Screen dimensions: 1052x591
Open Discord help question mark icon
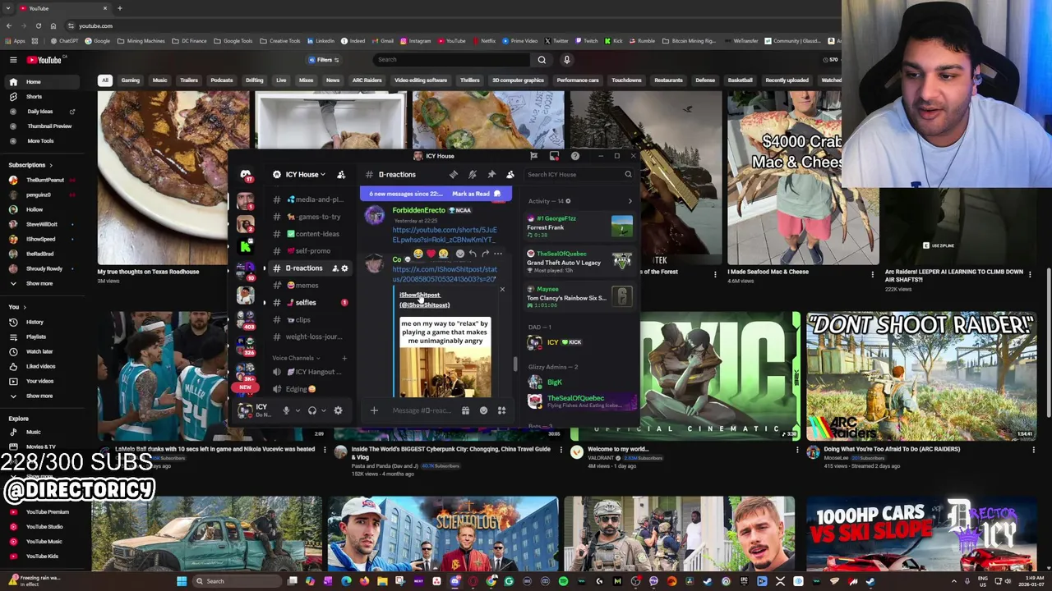(x=574, y=156)
